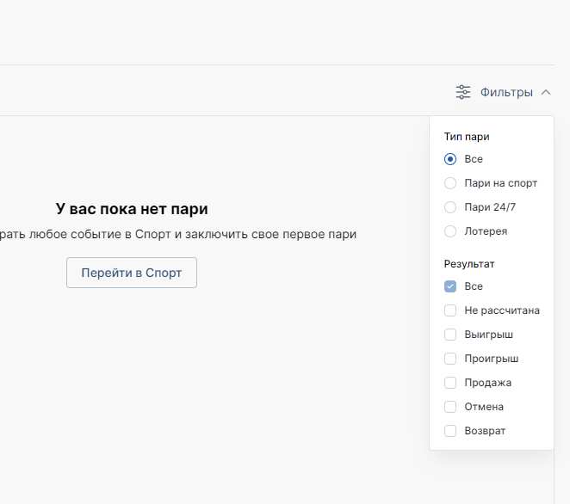
Task: Click the Тип пари heading
Action: click(x=467, y=137)
